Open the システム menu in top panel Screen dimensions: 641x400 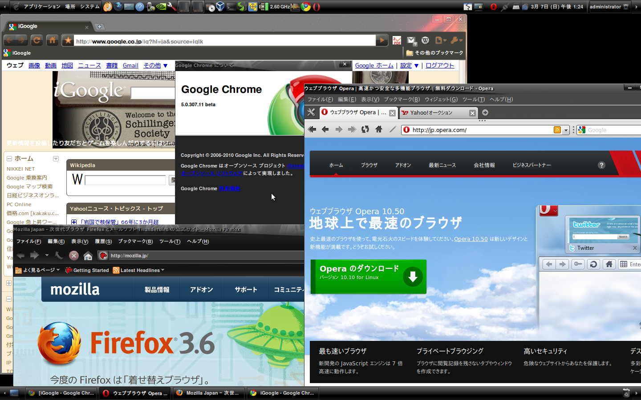point(90,7)
